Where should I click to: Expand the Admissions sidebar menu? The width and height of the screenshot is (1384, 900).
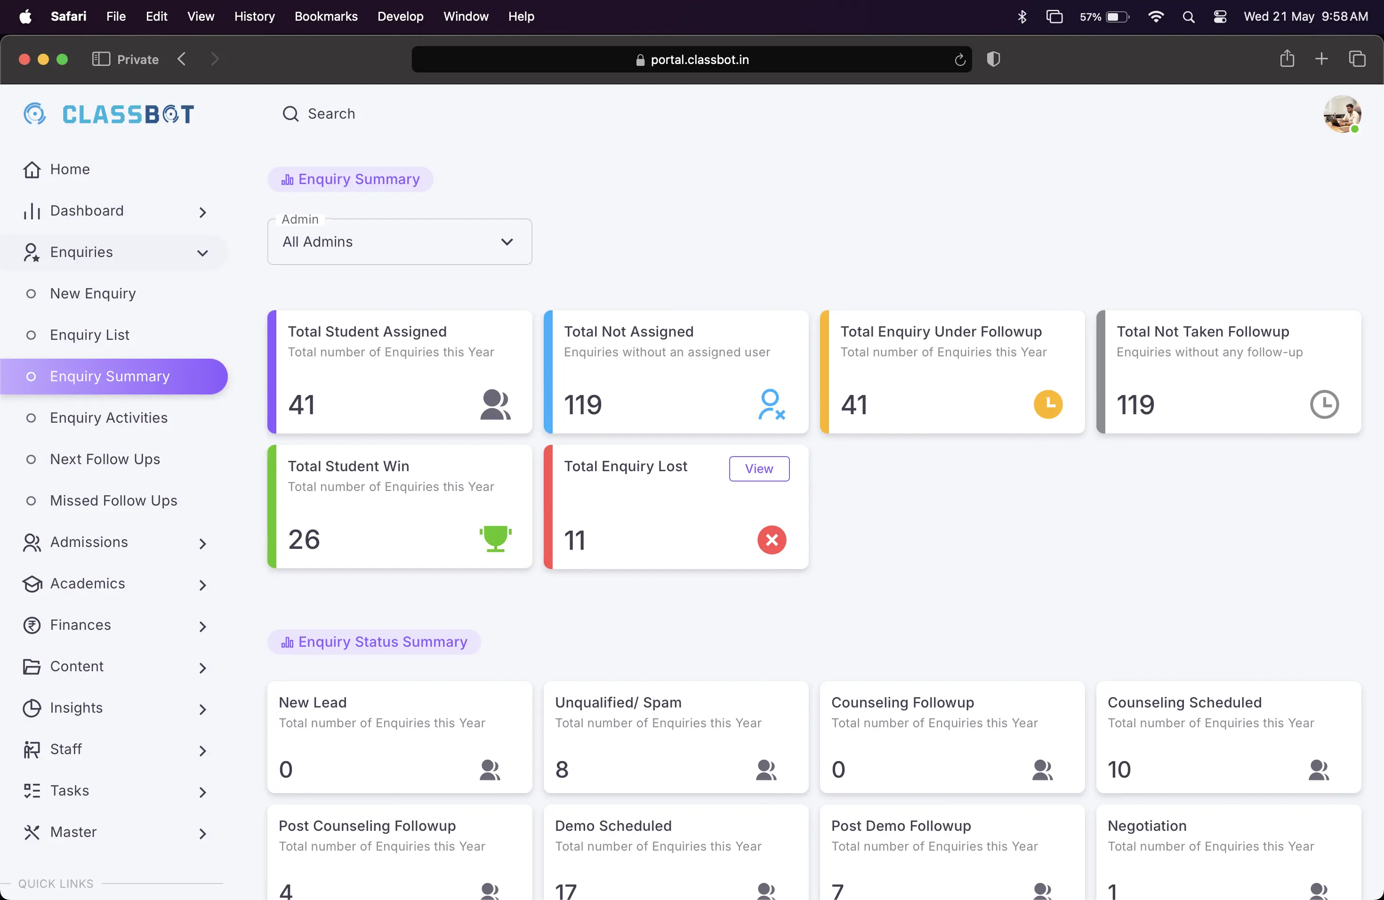202,543
